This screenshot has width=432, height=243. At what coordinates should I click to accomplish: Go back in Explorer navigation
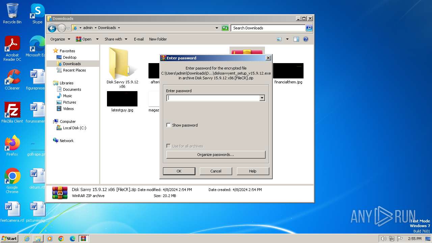[52, 28]
